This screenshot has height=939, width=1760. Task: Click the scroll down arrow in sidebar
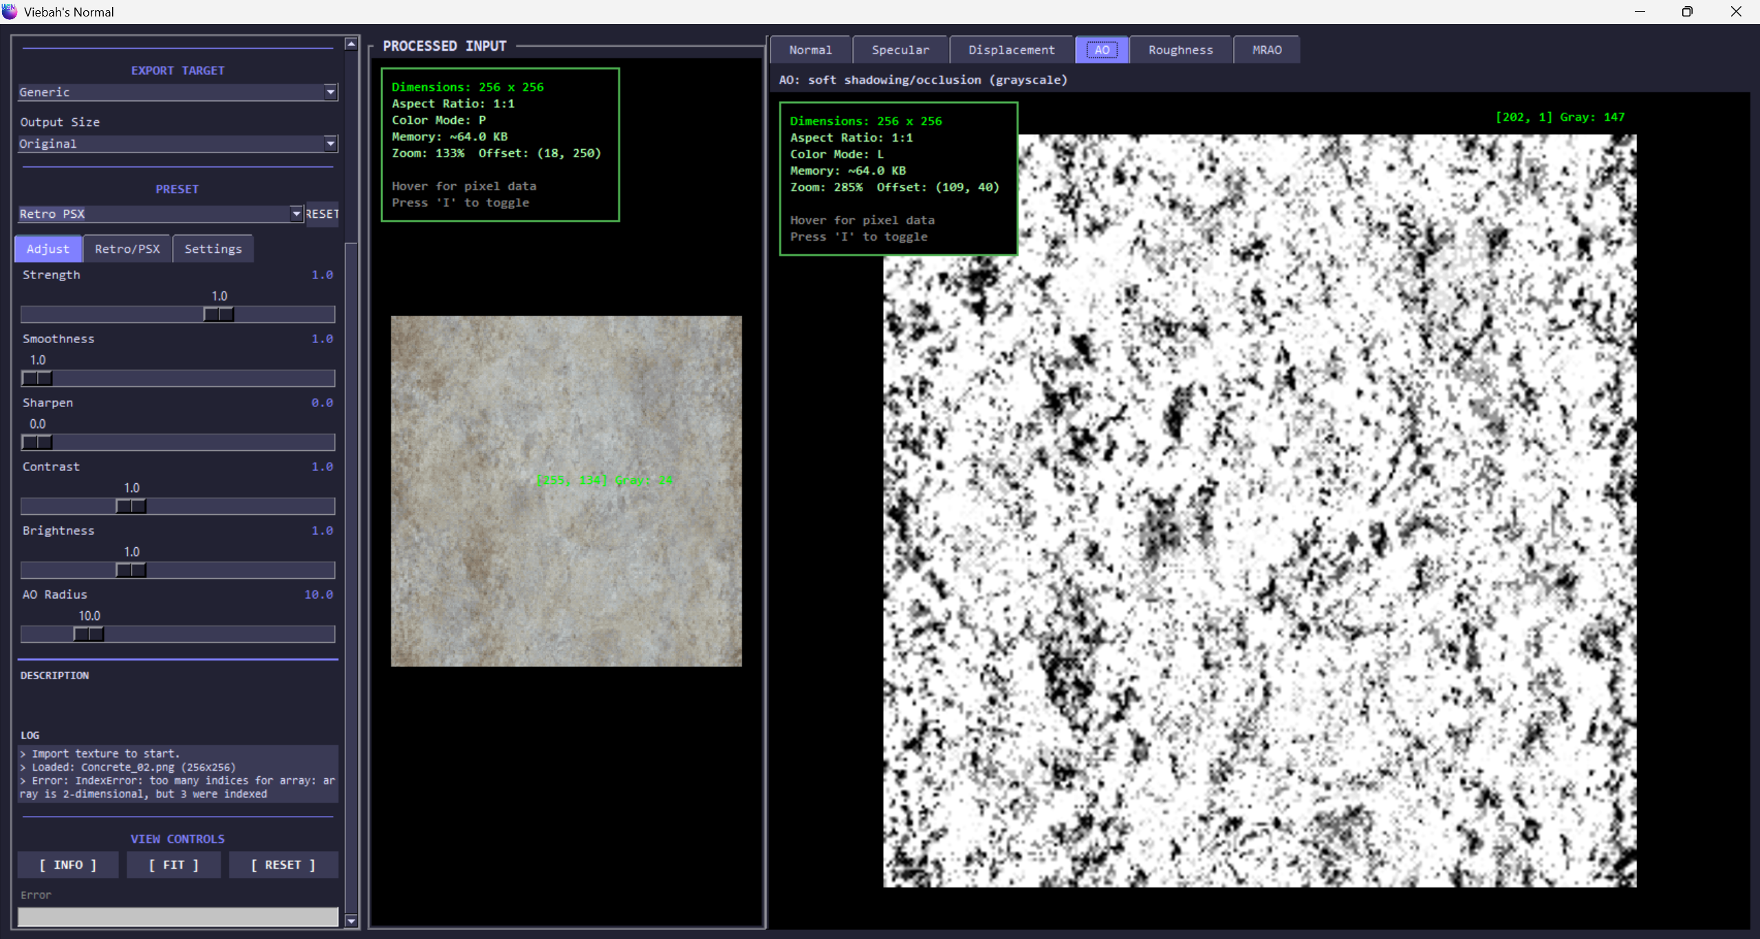tap(351, 920)
